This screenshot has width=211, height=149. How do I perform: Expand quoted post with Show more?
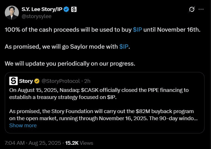point(23,126)
